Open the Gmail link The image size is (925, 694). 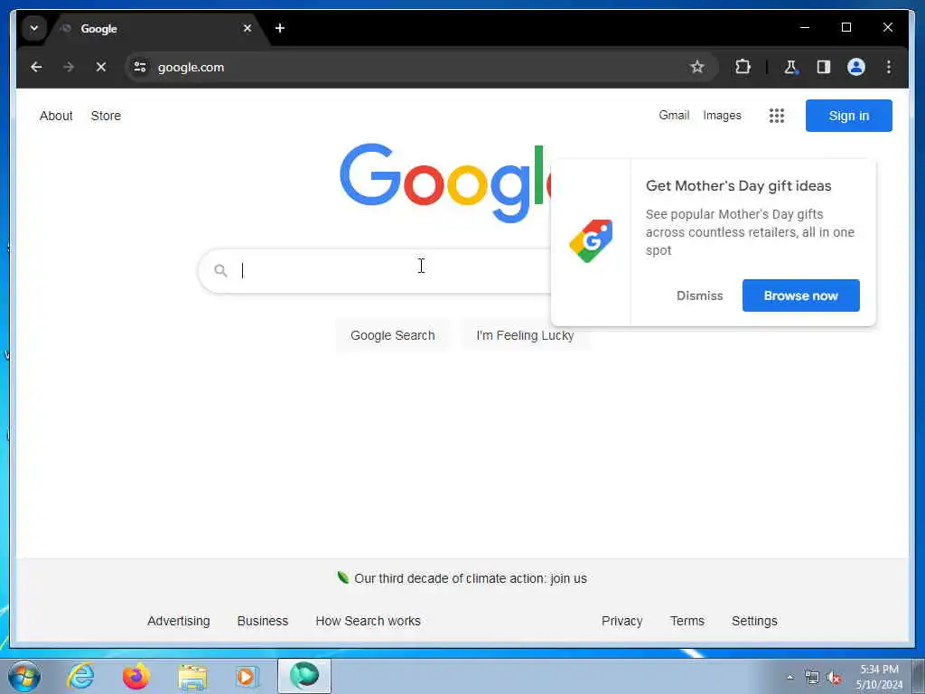674,116
